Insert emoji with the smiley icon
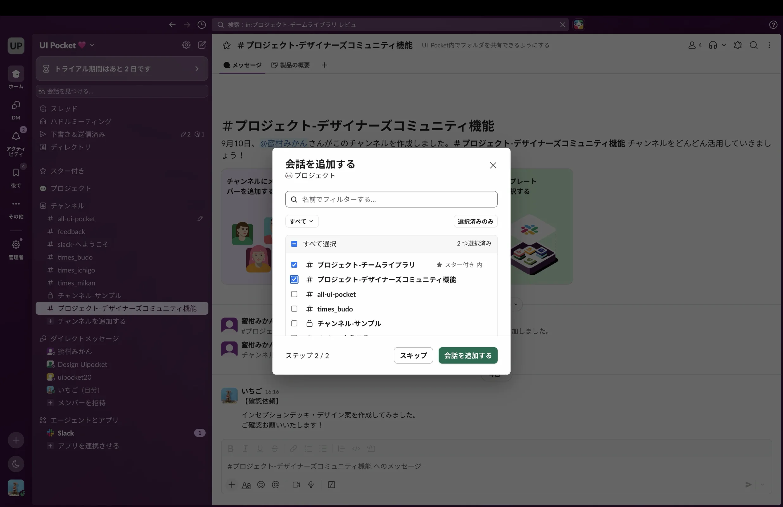This screenshot has width=783, height=507. click(261, 484)
